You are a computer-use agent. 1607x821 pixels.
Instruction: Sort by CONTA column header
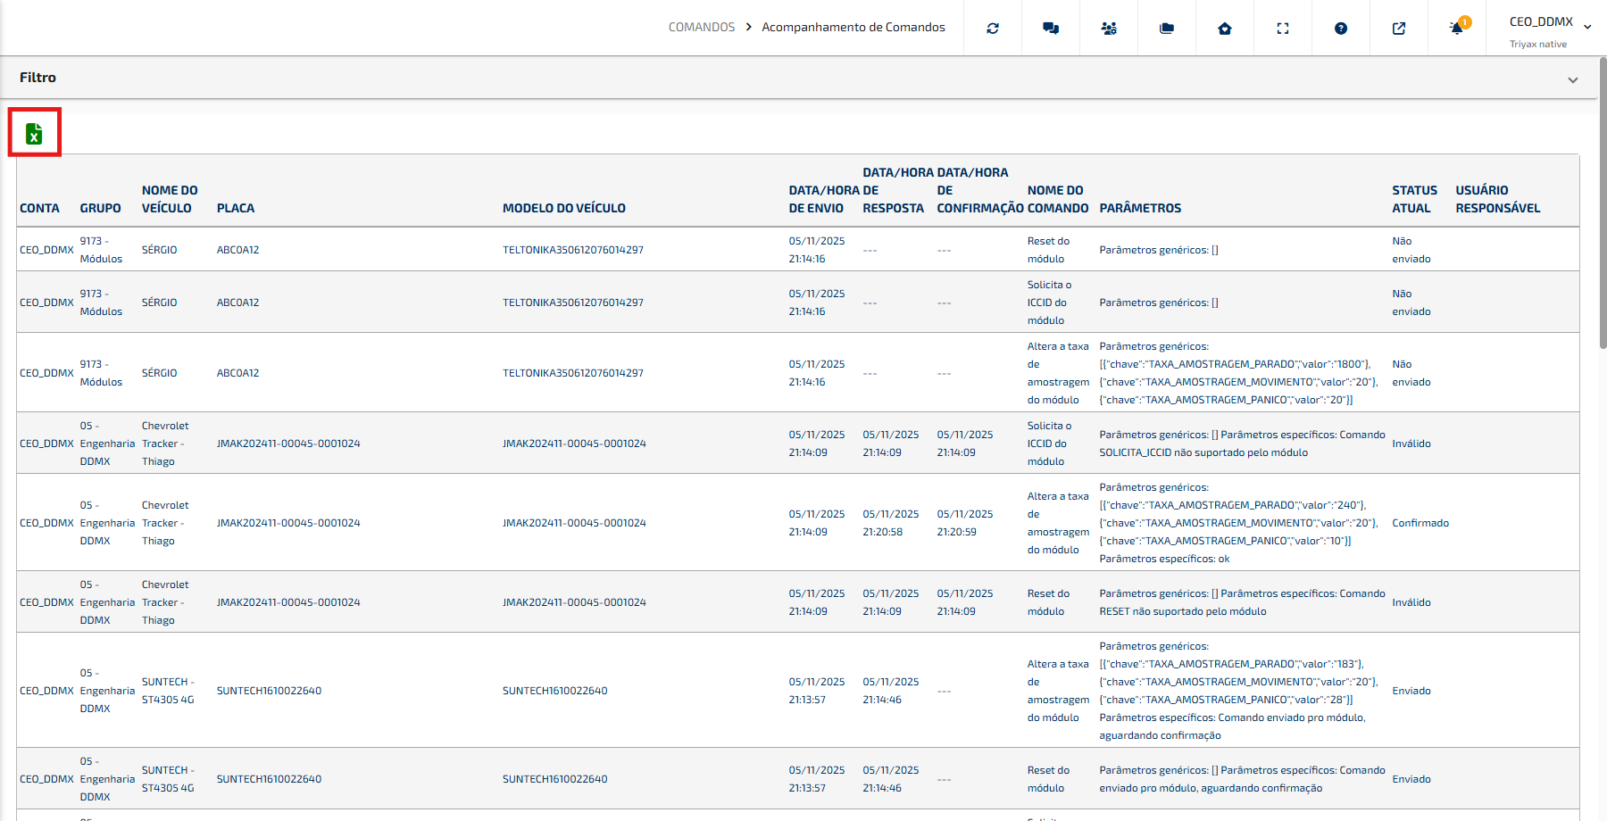39,208
